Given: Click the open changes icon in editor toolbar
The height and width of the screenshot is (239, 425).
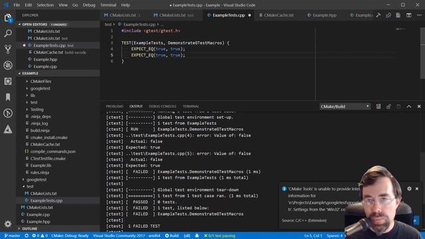Looking at the screenshot, I should [x=388, y=15].
